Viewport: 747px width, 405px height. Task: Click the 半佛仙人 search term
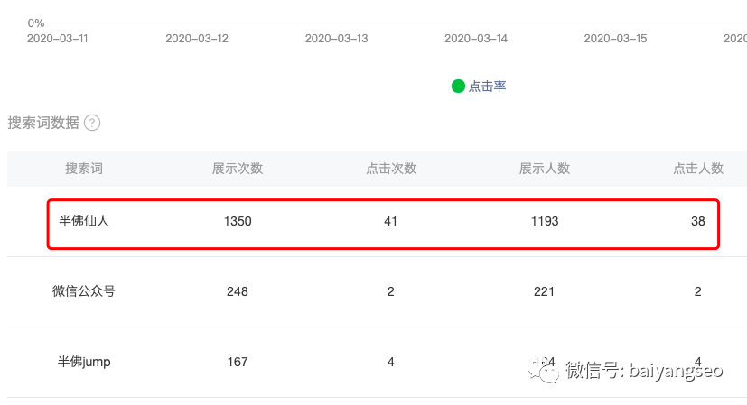coord(83,220)
